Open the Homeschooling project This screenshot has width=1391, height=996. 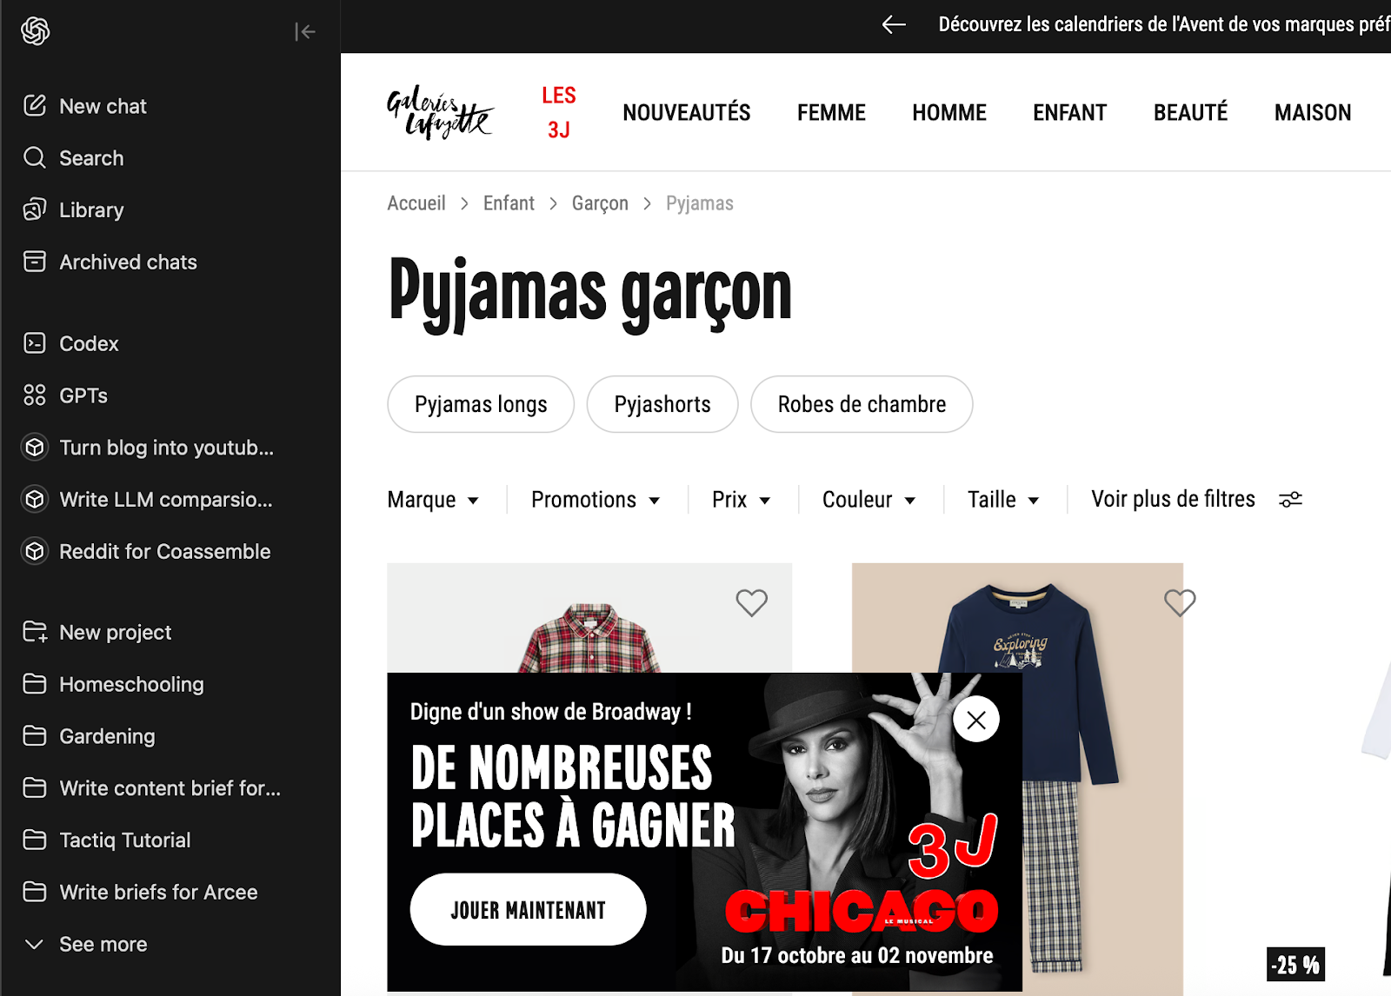click(x=131, y=684)
